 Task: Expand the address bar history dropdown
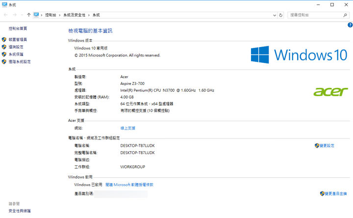(275, 15)
